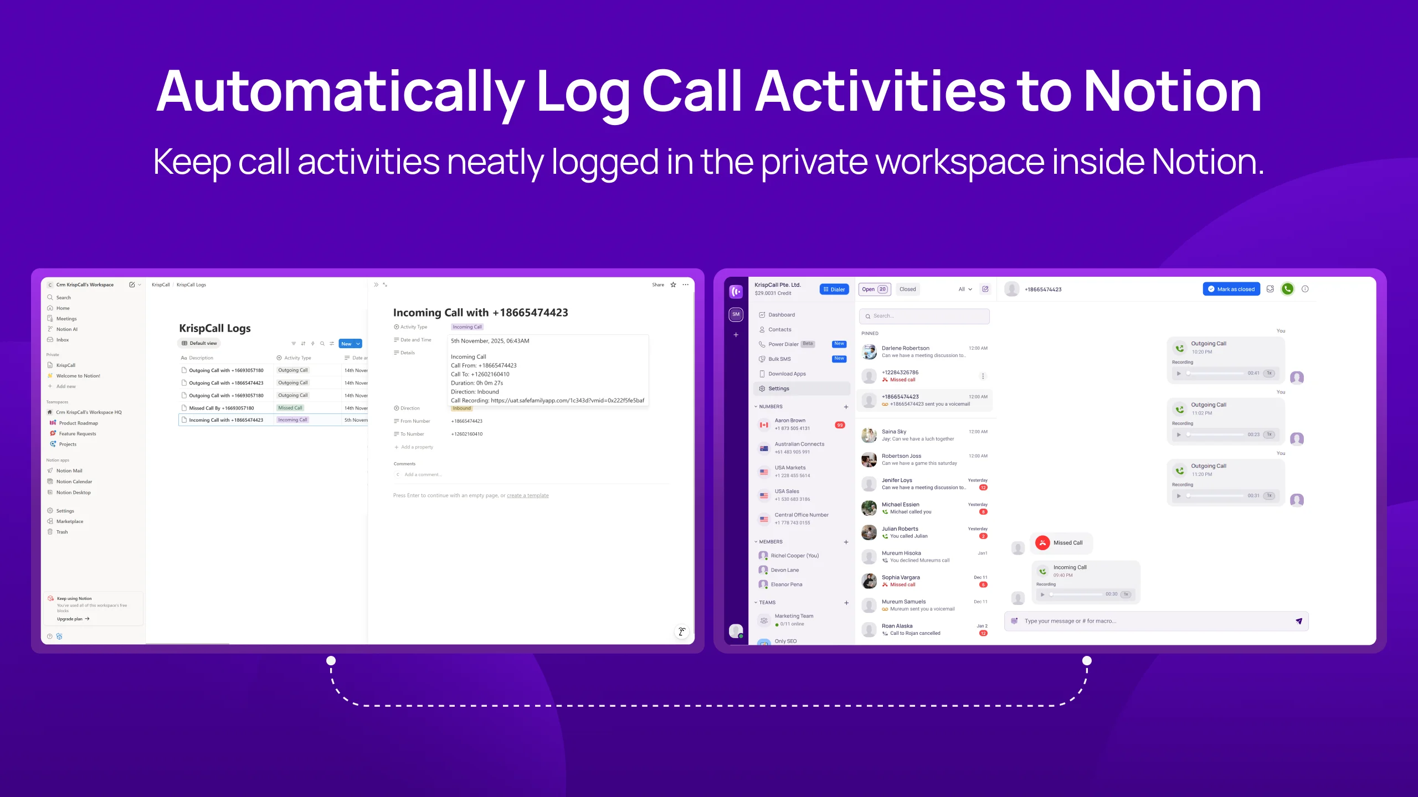Click the new conversation compose icon in KrispCall

[x=985, y=289]
